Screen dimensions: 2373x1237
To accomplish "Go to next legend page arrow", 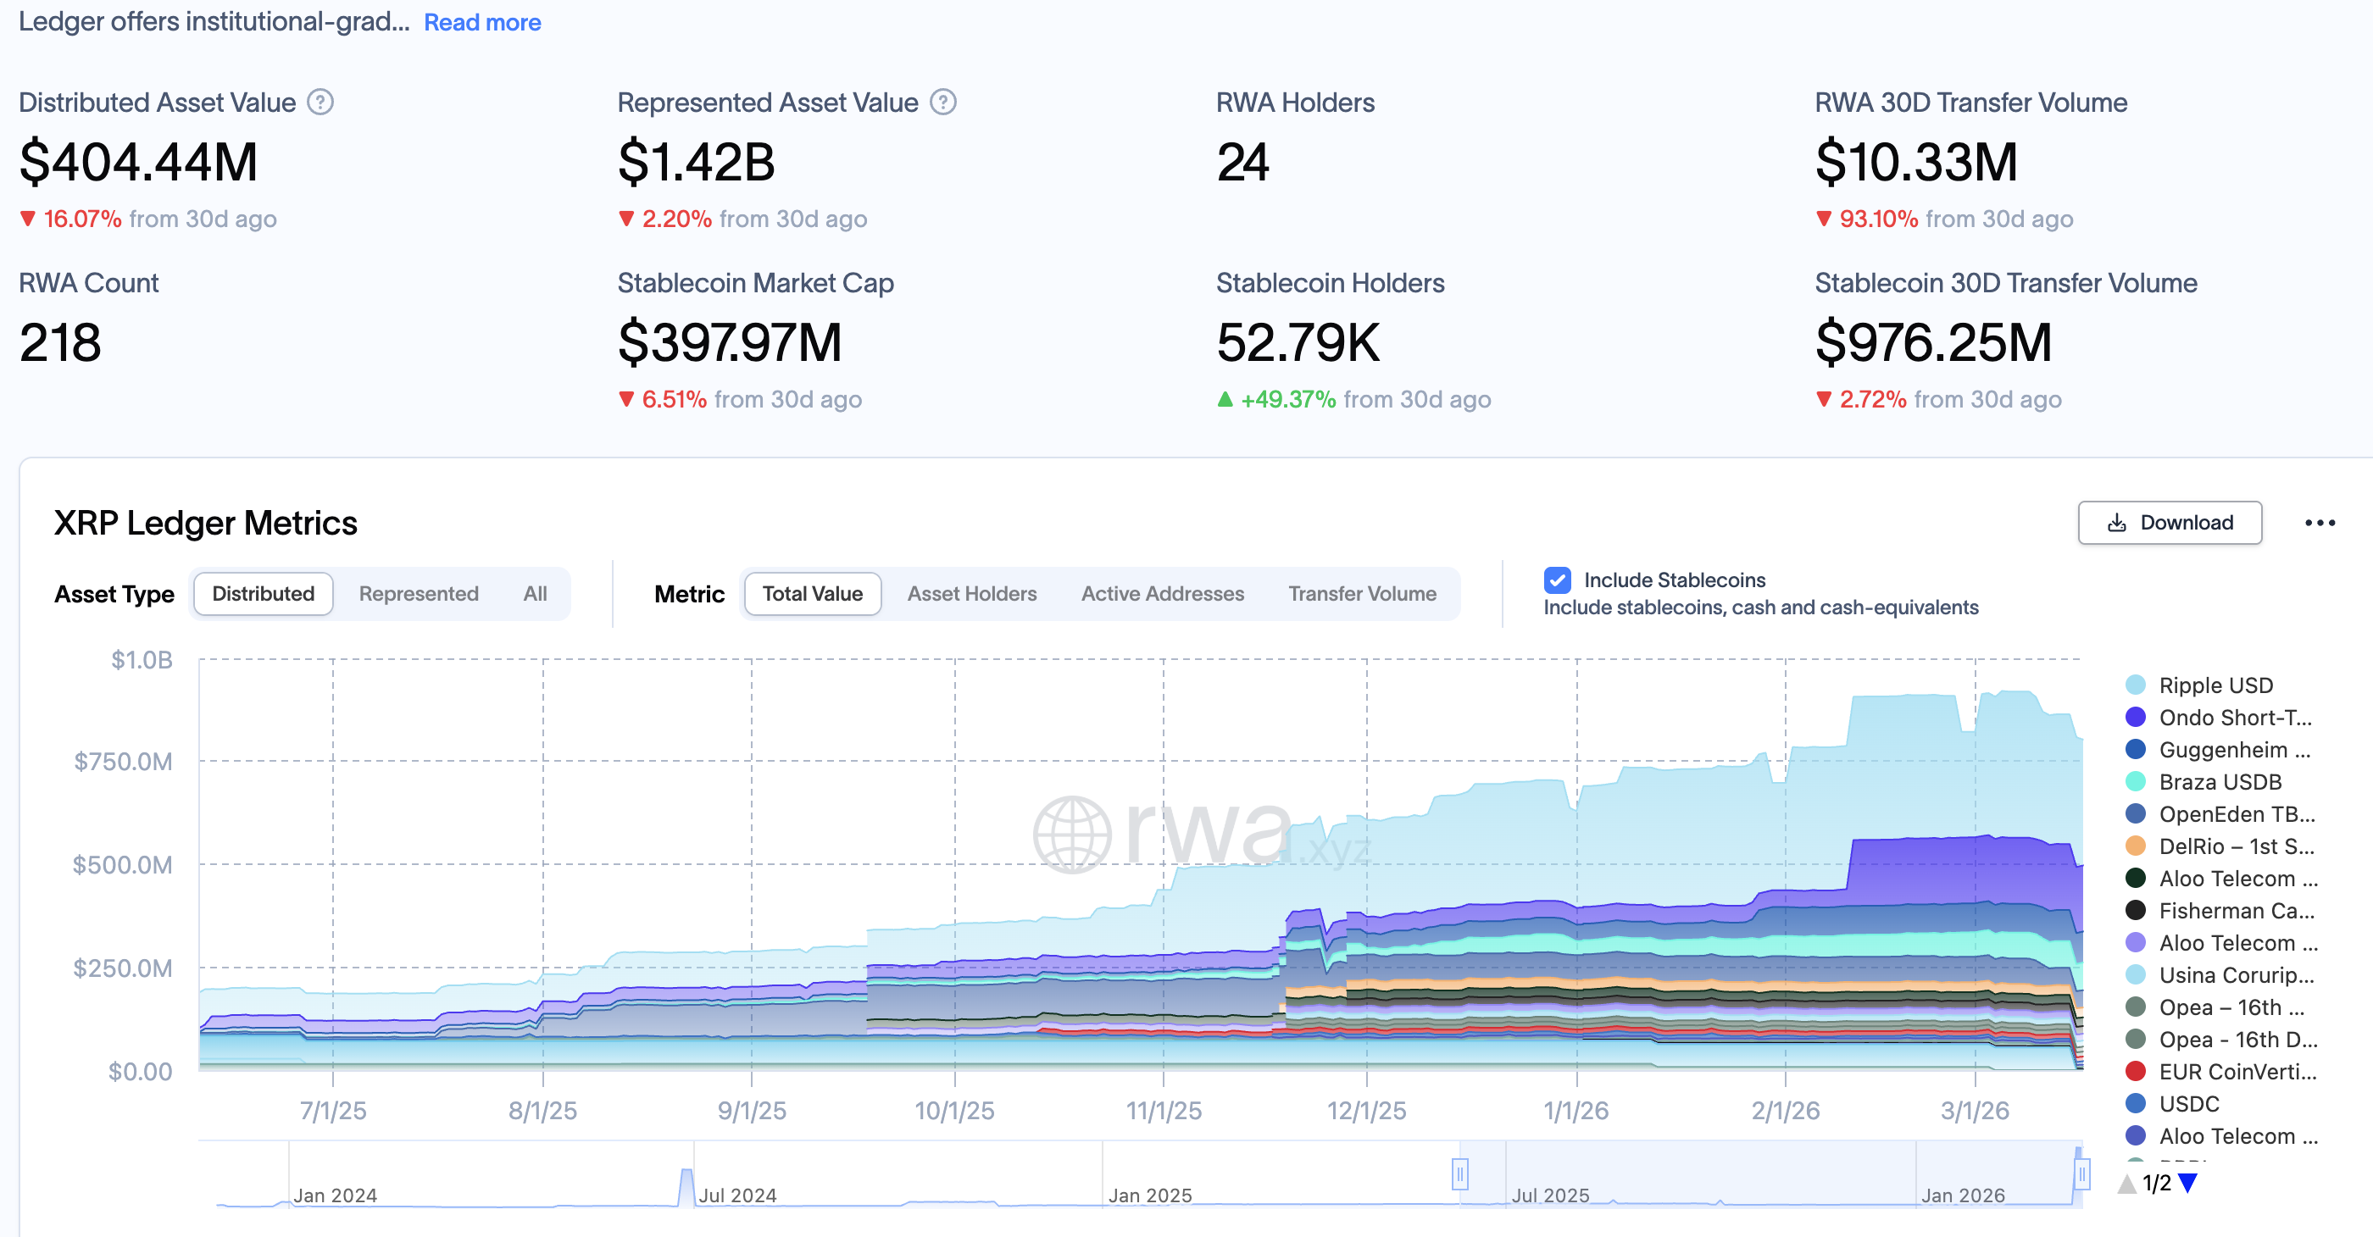I will pos(2189,1182).
